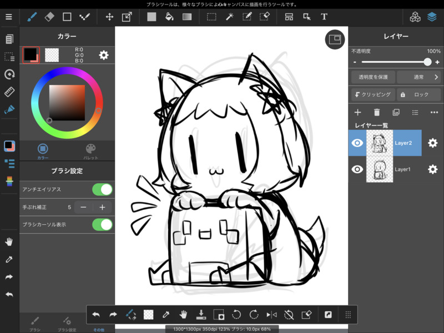Viewport: 444px width, 333px height.
Task: Open the ブラシ設定 tab at bottom
Action: click(67, 325)
